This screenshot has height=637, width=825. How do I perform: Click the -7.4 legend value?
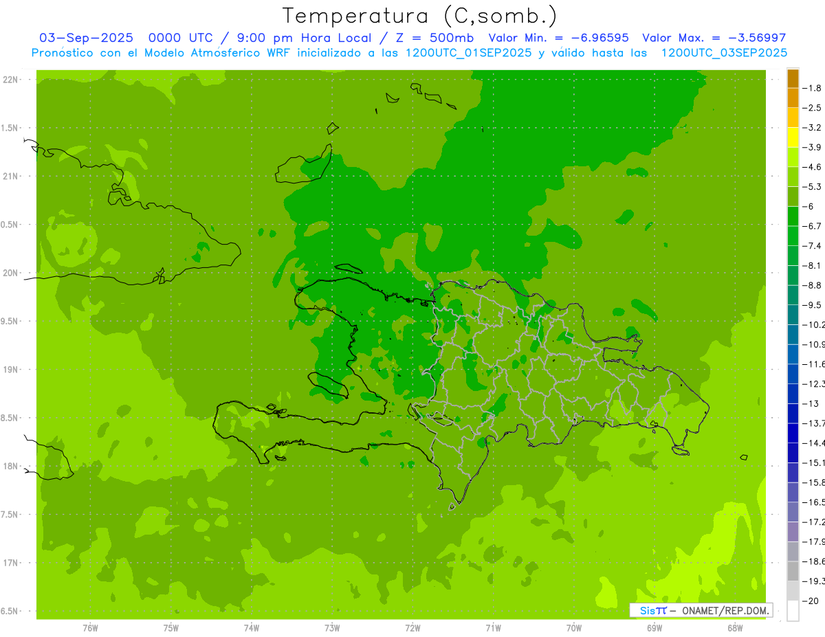click(x=813, y=246)
